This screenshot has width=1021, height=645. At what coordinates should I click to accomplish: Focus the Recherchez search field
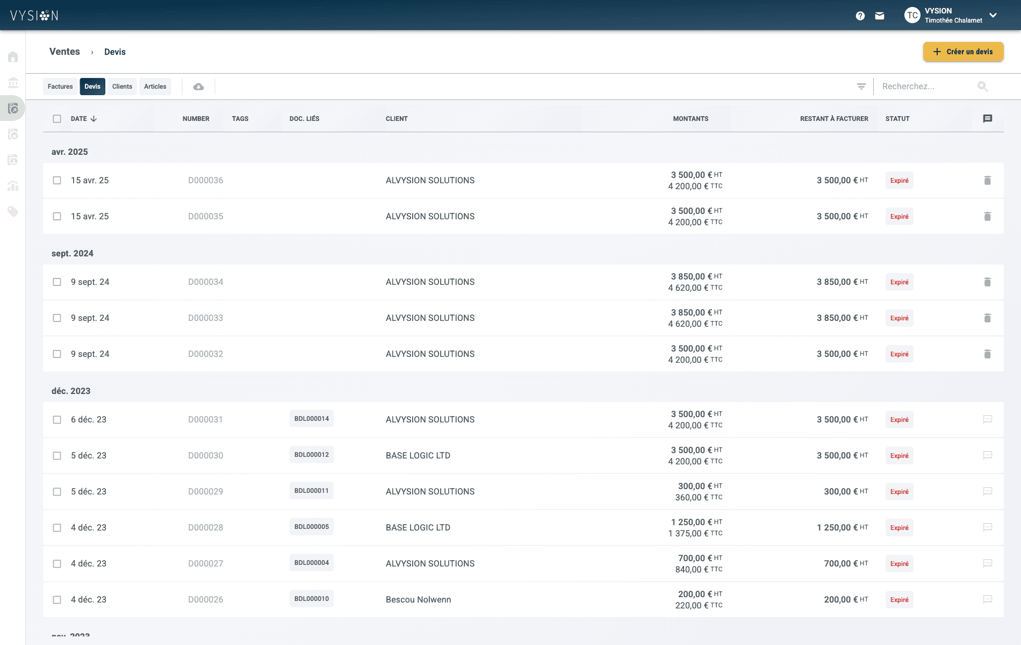(x=926, y=87)
